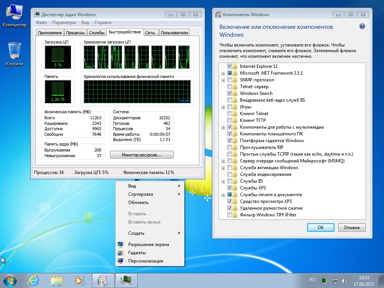Expand Microsoft .NET Framework 3.5.1 node
The height and width of the screenshot is (288, 384).
coord(223,73)
